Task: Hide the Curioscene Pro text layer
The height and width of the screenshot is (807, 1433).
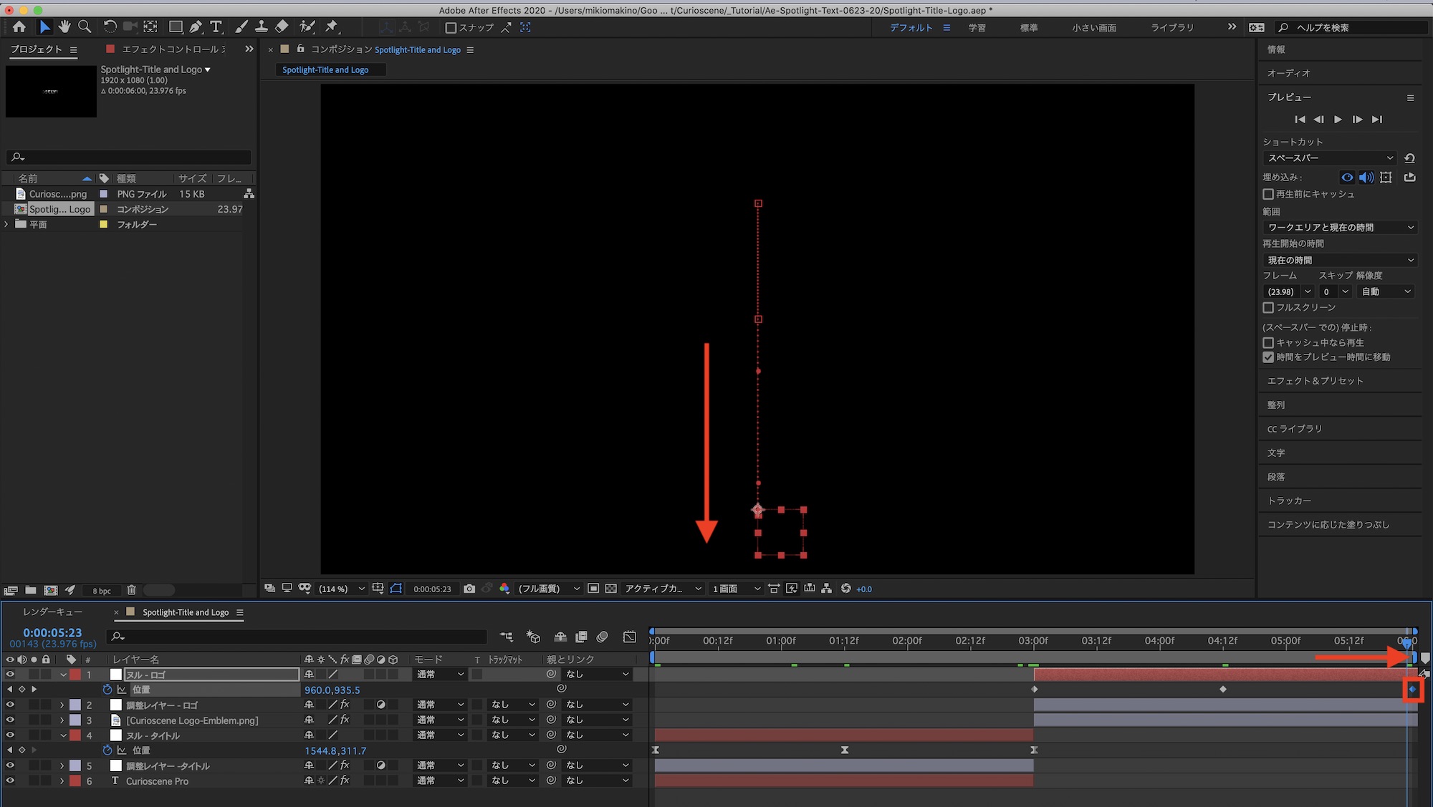Action: pyautogui.click(x=10, y=781)
